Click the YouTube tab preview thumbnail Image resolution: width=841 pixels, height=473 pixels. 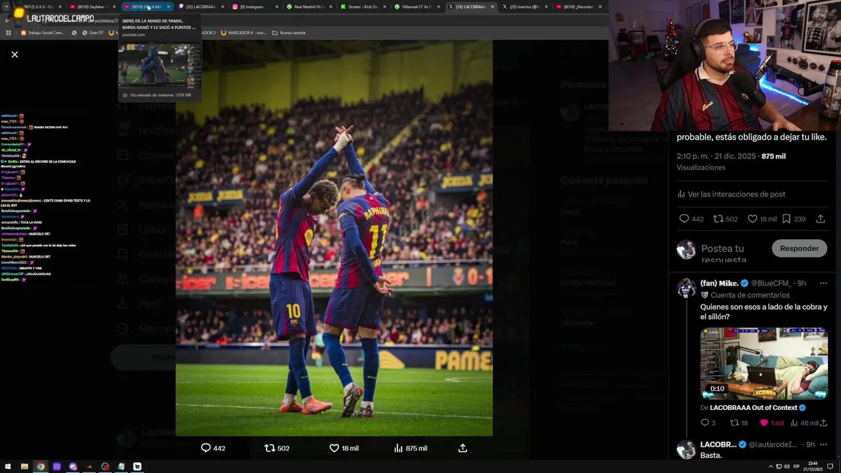click(160, 66)
